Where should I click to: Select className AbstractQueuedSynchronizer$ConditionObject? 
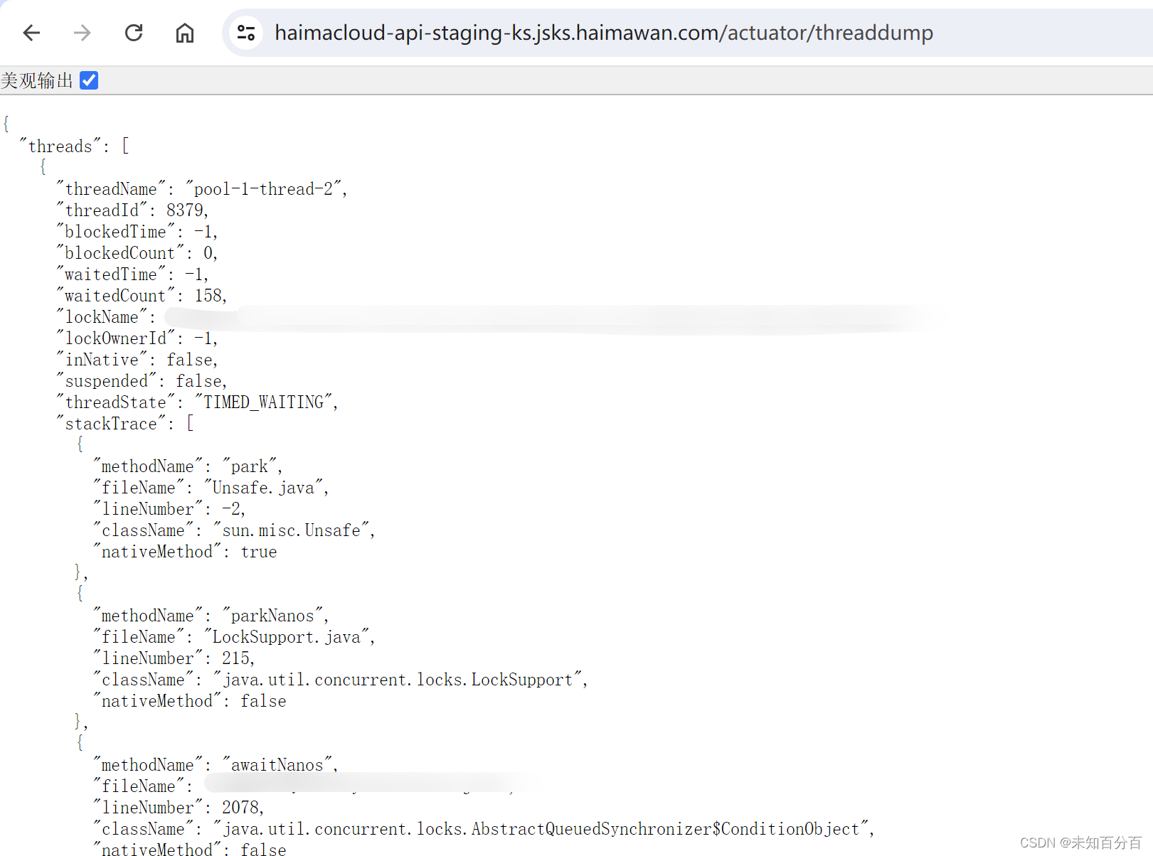(541, 829)
